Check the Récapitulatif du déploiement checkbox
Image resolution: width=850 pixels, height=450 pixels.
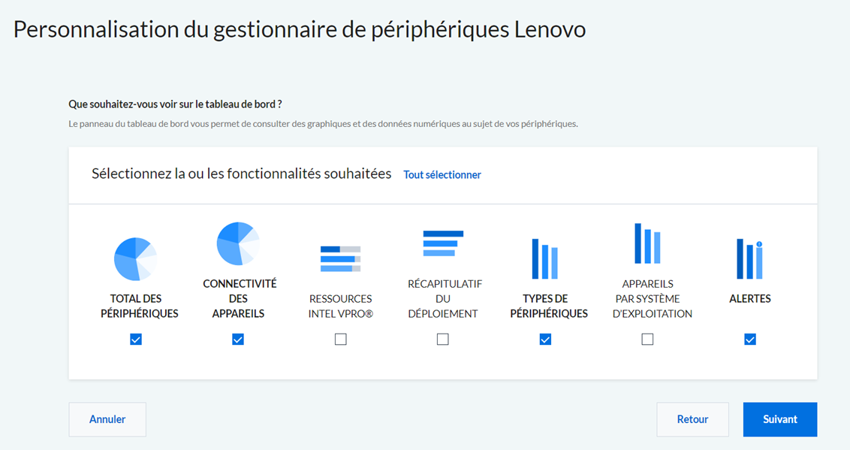443,340
